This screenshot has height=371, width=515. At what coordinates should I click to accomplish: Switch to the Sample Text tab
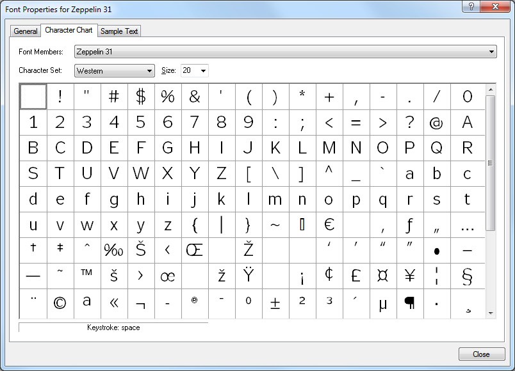[x=119, y=30]
